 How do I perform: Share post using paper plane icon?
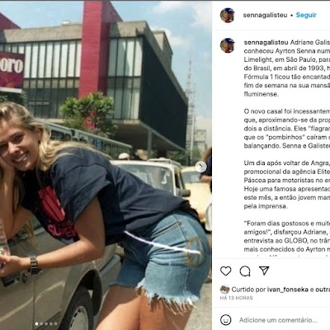pyautogui.click(x=264, y=271)
